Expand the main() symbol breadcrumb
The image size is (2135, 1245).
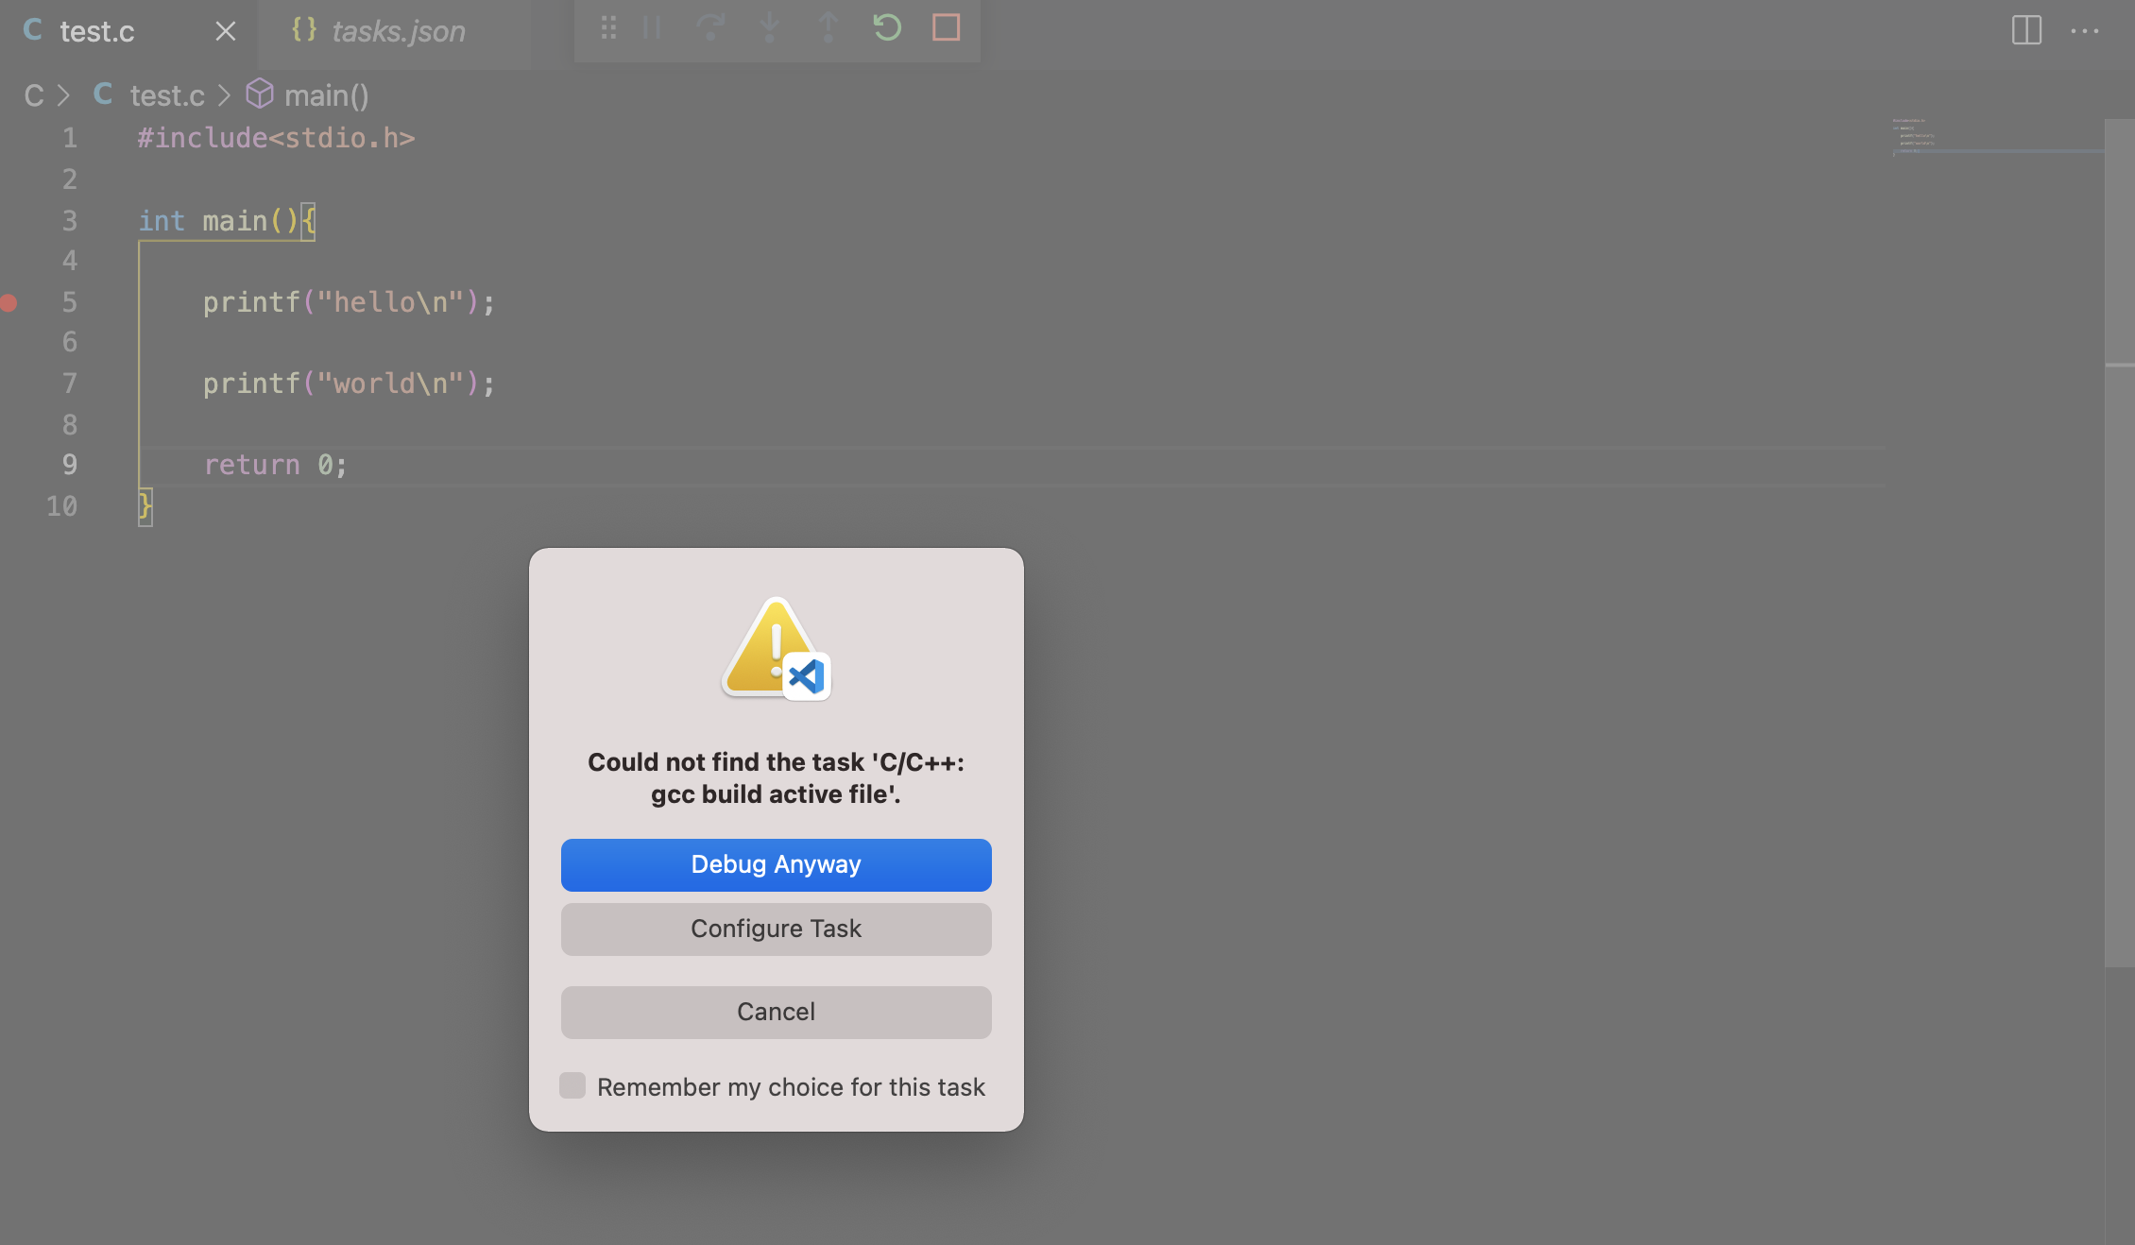click(326, 95)
